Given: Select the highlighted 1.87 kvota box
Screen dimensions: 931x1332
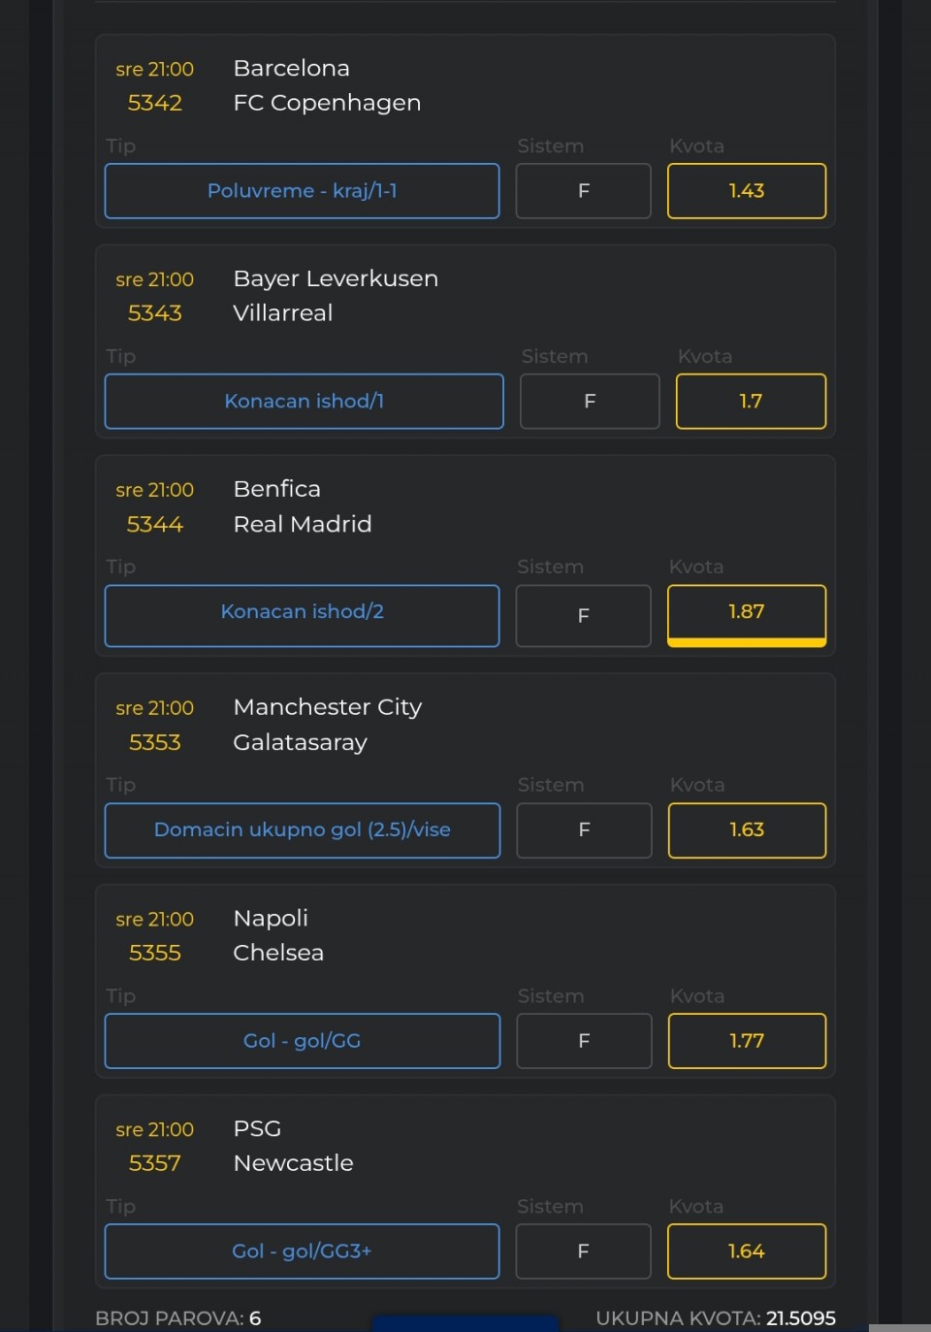Looking at the screenshot, I should (747, 613).
